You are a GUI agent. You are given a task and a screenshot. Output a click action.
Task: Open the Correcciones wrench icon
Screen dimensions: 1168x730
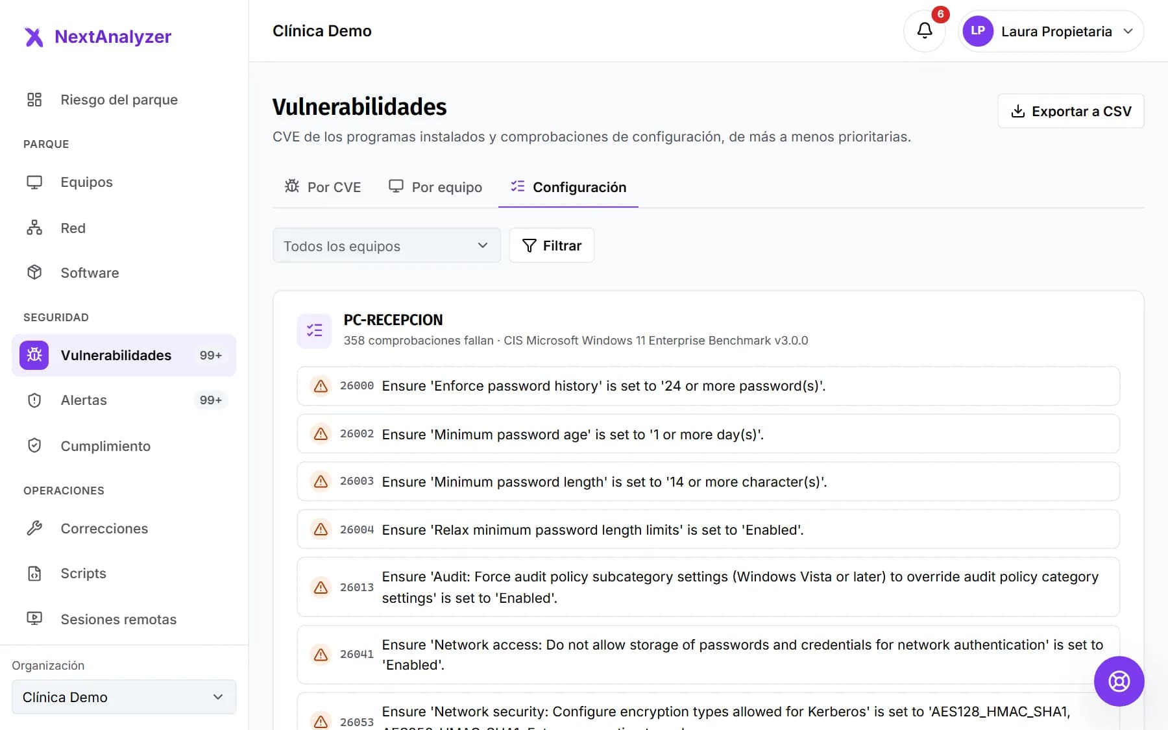[x=34, y=528]
